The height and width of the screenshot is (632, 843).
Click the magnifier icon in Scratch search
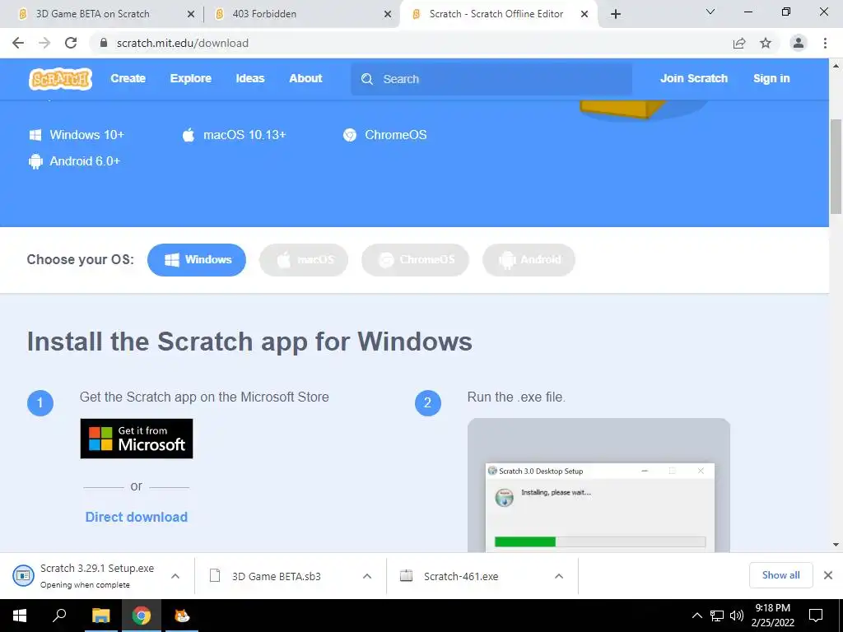[367, 79]
